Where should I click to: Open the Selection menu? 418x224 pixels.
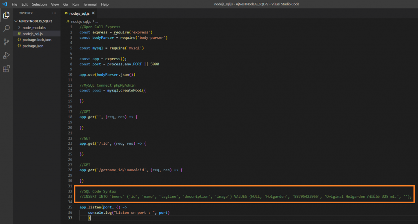tap(39, 4)
